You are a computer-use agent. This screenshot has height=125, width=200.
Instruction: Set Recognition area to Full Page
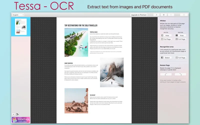point(180,58)
